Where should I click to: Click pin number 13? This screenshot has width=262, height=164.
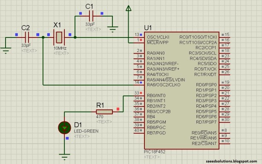click(137, 35)
